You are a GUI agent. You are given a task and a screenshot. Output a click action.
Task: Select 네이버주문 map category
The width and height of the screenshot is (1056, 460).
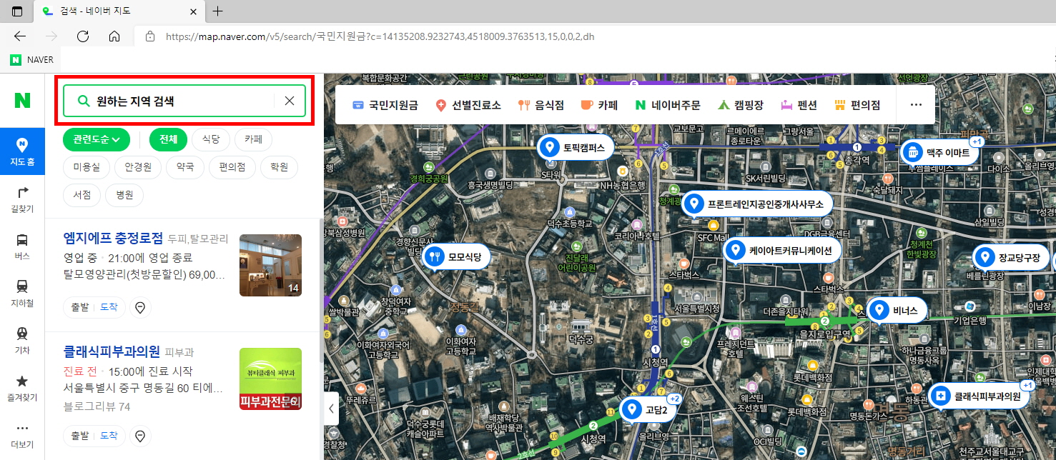click(668, 105)
